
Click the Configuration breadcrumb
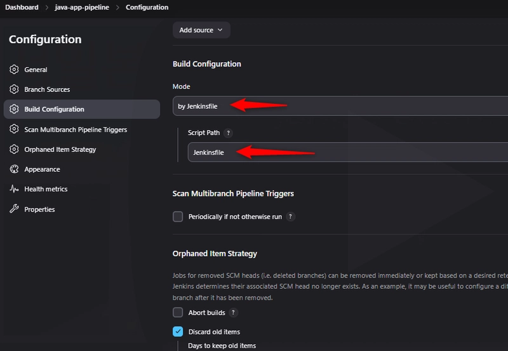tap(147, 7)
